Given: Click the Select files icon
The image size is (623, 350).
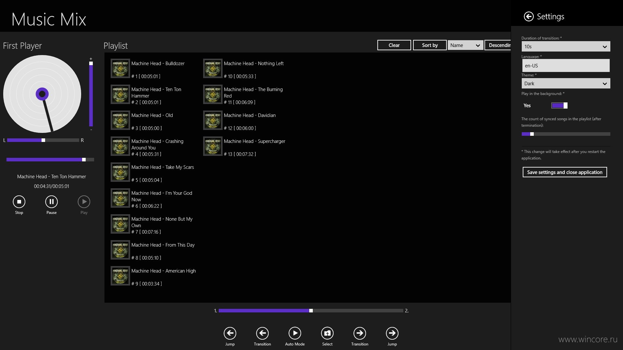Looking at the screenshot, I should click(x=327, y=333).
